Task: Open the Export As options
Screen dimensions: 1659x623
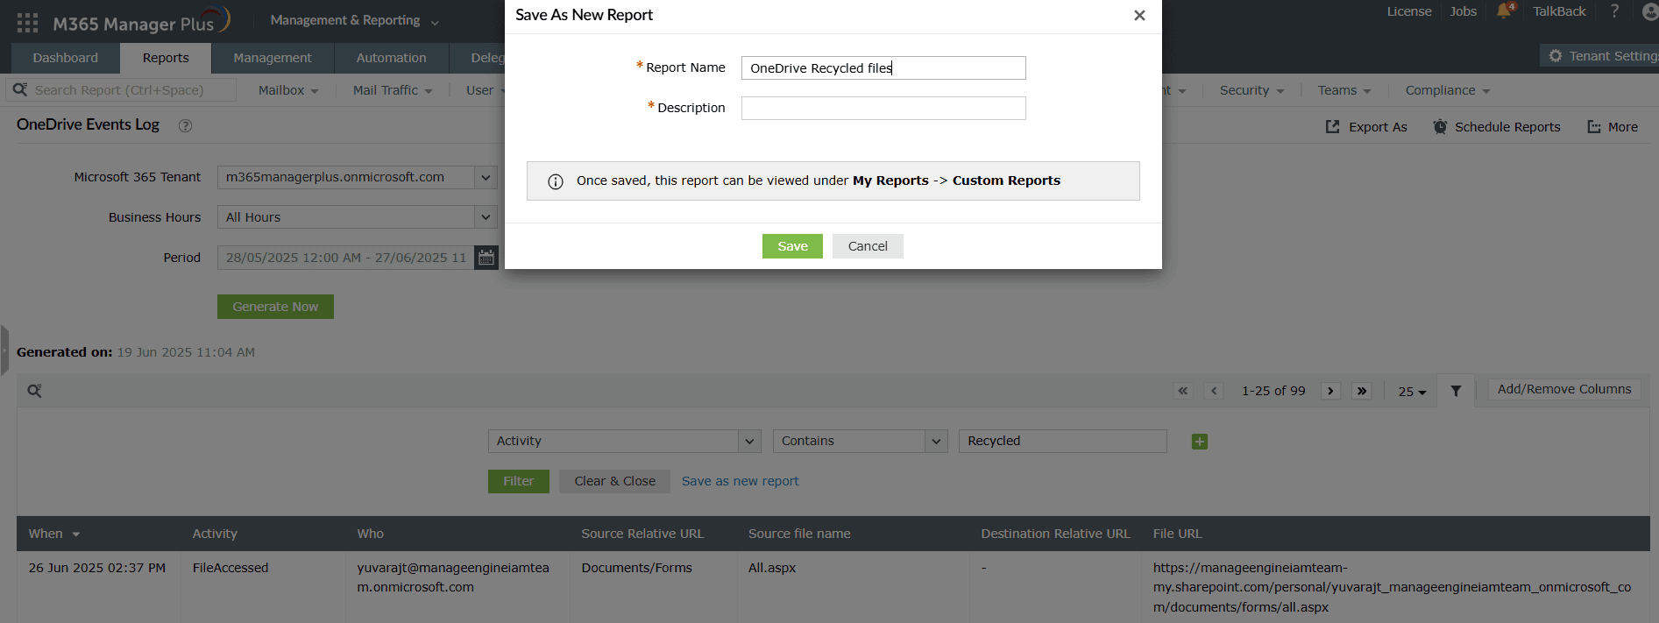Action: coord(1366,127)
